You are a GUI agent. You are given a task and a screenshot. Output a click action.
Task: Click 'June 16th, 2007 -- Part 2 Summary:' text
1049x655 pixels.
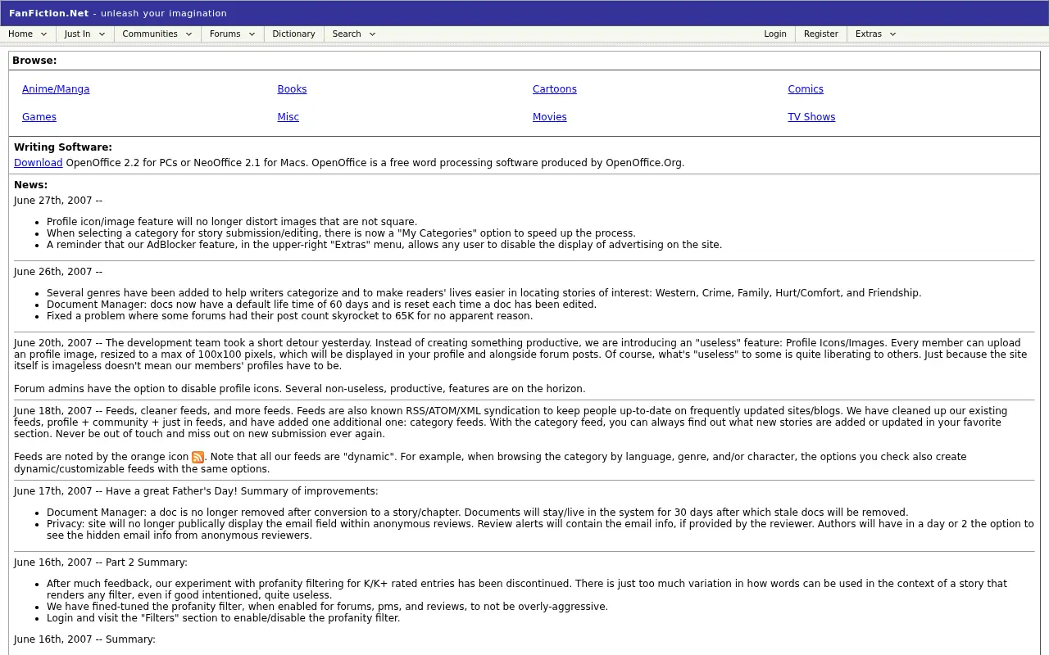click(101, 562)
